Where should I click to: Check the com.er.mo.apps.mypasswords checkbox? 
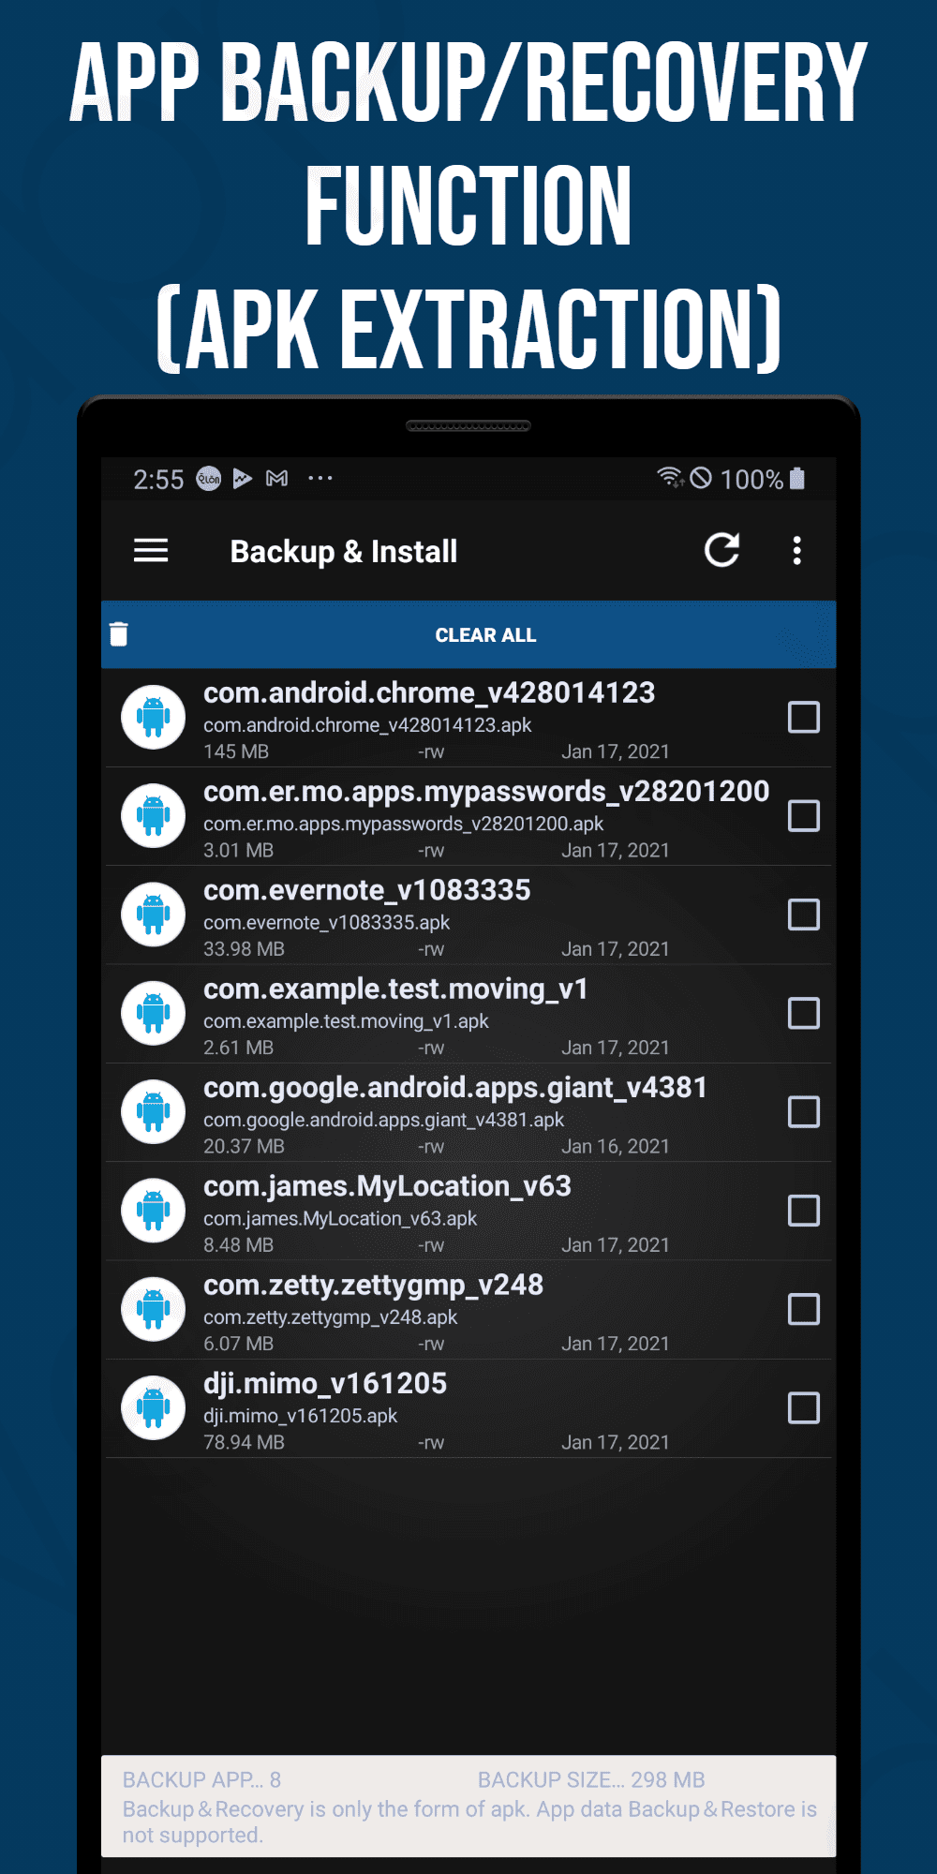[804, 816]
